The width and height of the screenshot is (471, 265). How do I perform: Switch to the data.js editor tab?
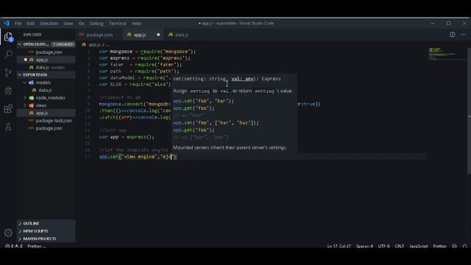[x=181, y=35]
